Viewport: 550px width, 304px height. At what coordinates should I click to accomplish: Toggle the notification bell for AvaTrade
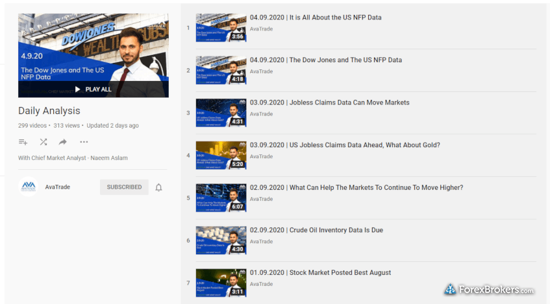(x=158, y=187)
